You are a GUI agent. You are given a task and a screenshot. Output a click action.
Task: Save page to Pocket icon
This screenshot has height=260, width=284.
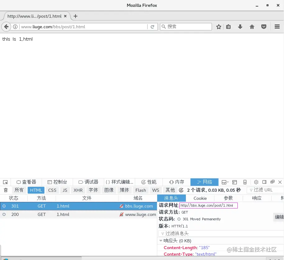(x=264, y=27)
